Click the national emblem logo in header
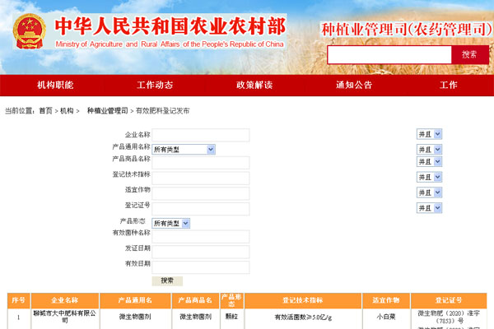The height and width of the screenshot is (329, 494). (29, 31)
